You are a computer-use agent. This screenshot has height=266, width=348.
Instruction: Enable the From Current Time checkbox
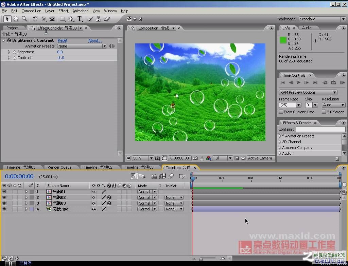pyautogui.click(x=281, y=112)
